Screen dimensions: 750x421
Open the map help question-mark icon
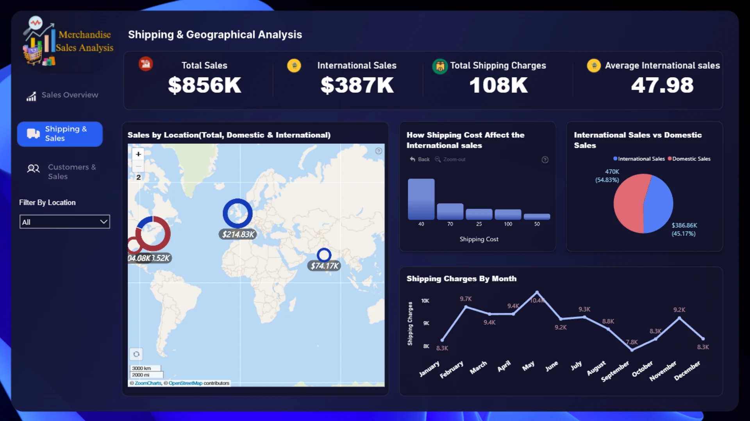tap(379, 151)
